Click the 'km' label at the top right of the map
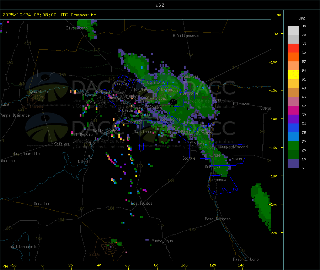Image resolution: width=320 pixels, height=270 pixels. point(278,15)
